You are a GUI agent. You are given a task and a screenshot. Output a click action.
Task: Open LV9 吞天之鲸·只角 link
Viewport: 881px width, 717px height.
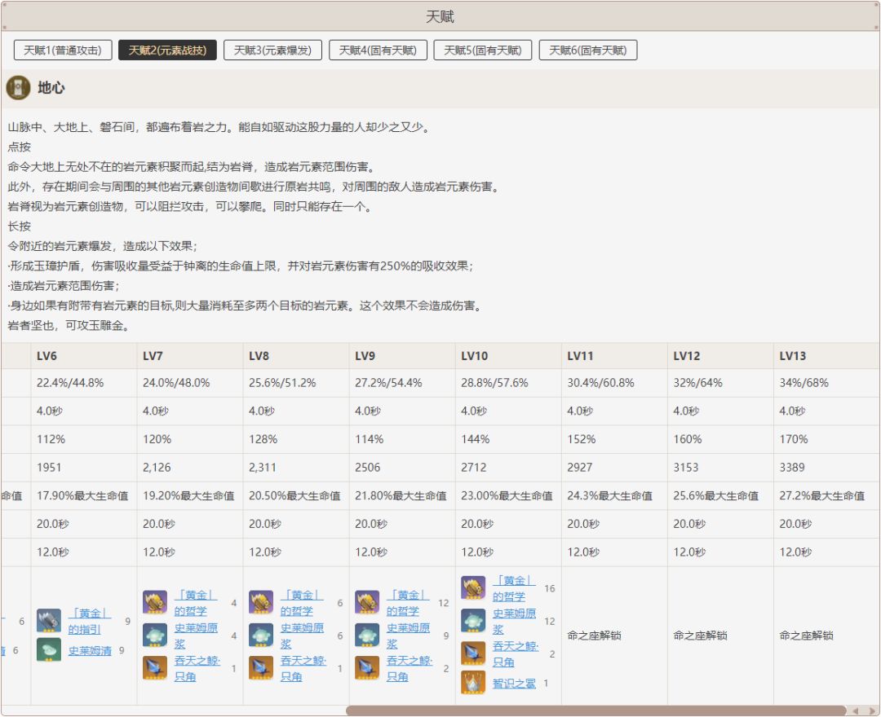pyautogui.click(x=409, y=668)
